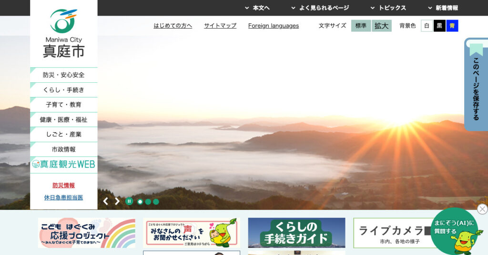Open みなさんの声をお聞かせください banner
The image size is (488, 255).
point(192,233)
